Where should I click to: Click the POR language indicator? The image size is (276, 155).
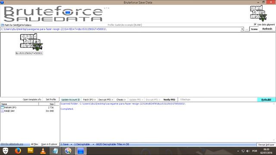click(254, 151)
